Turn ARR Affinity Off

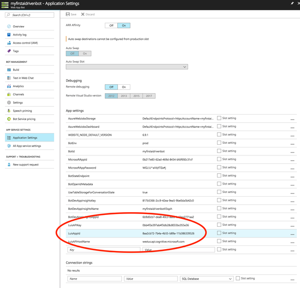click(111, 25)
